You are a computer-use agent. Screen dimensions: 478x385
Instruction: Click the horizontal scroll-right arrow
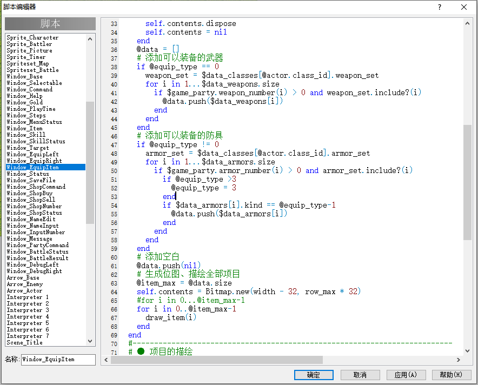459,360
